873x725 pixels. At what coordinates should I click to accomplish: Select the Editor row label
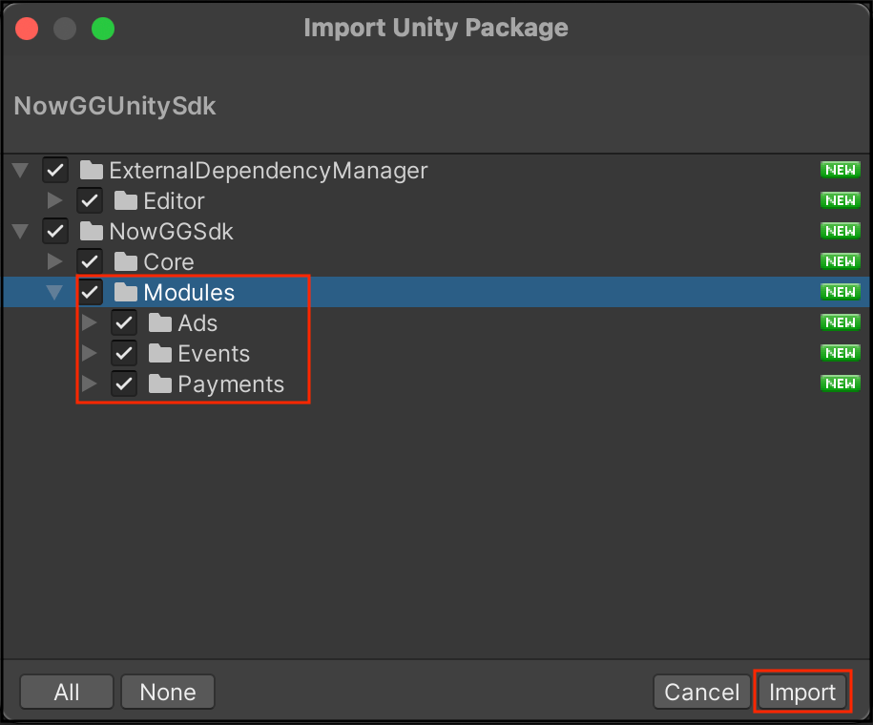coord(174,201)
